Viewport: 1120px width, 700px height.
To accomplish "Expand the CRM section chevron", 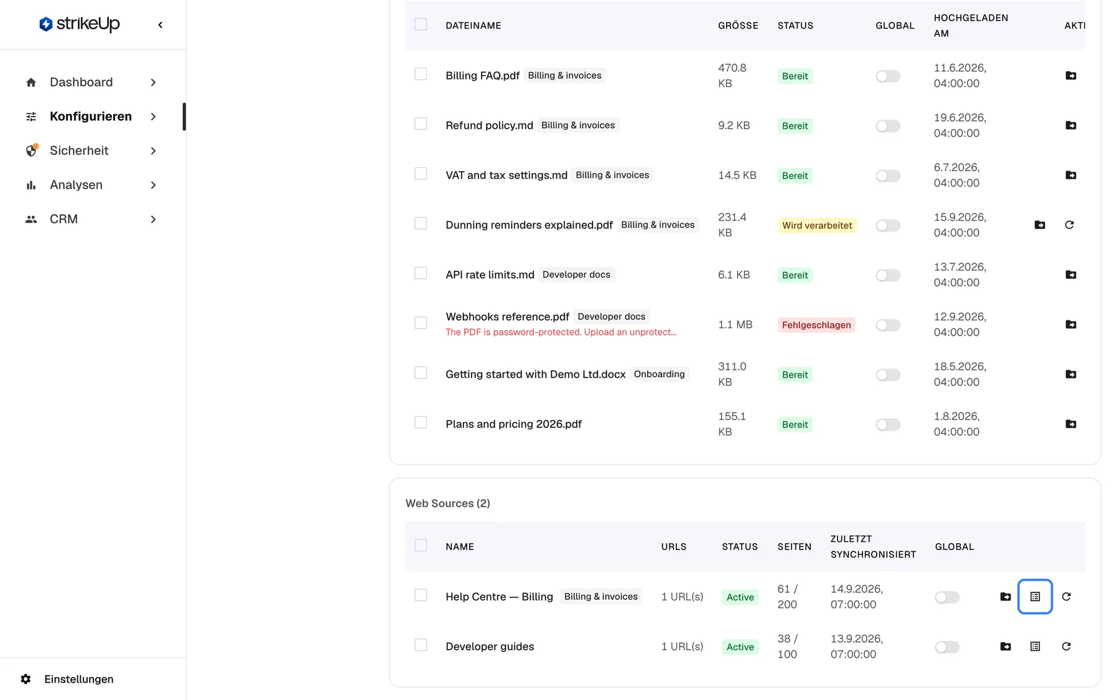I will point(153,219).
